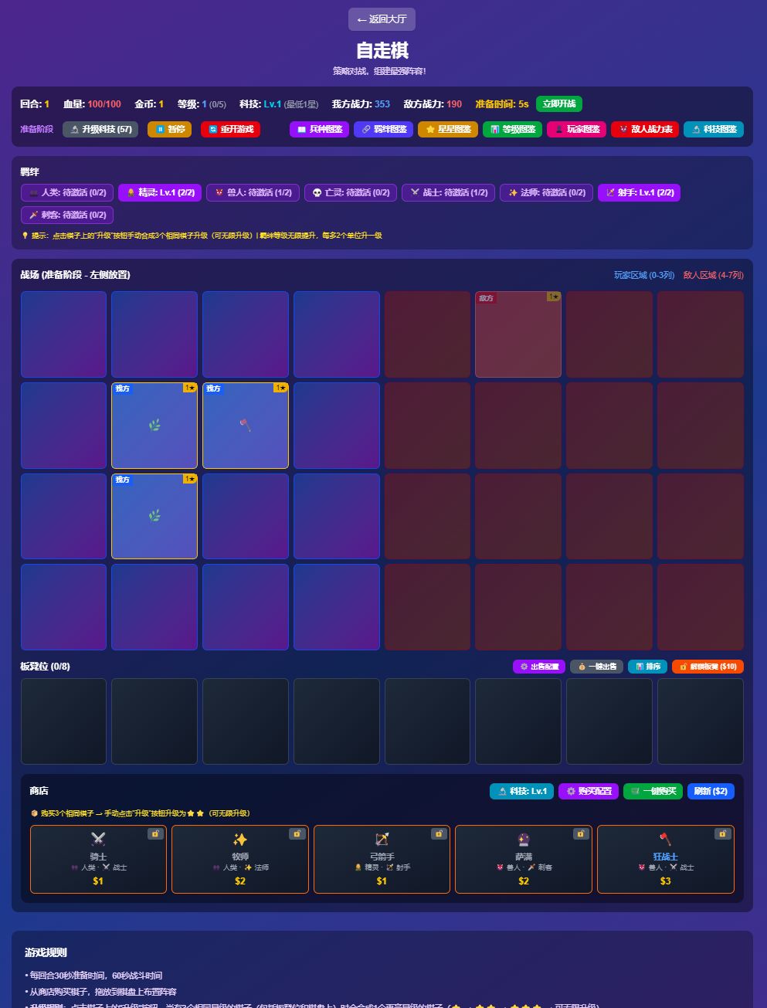Viewport: 767px width, 1008px height.
Task: Select the 兽人 synergy chip
Action: click(x=253, y=192)
